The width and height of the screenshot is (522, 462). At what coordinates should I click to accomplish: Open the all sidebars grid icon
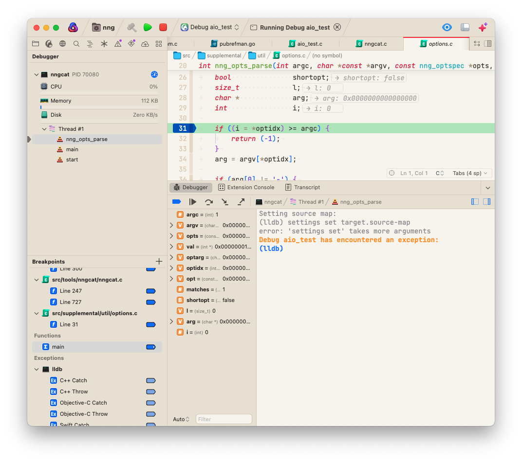159,44
